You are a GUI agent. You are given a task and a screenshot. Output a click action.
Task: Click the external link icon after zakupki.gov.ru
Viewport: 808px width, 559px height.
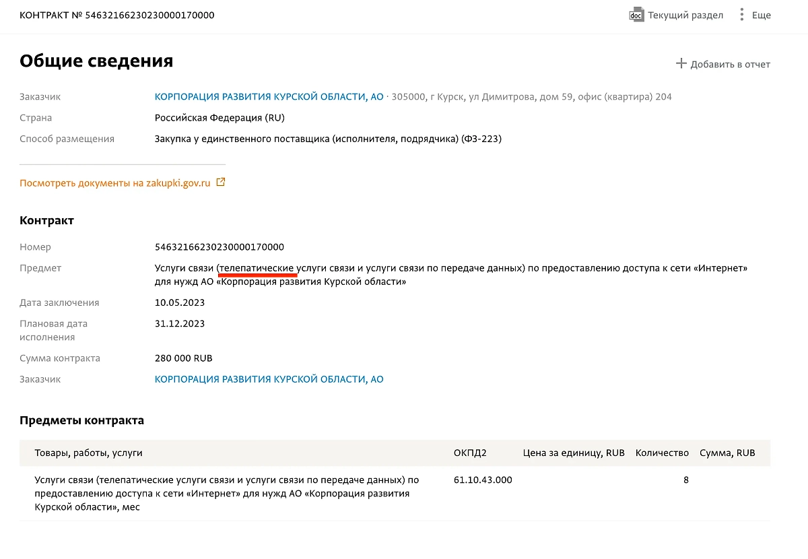(x=221, y=183)
